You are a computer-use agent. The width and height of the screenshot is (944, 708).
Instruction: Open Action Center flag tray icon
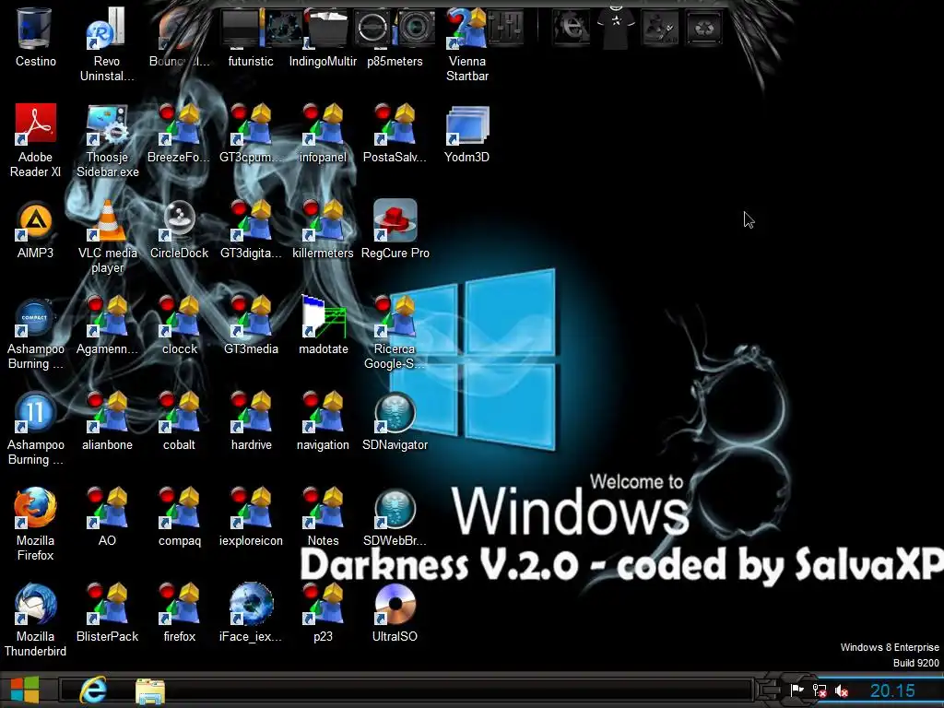click(x=796, y=690)
